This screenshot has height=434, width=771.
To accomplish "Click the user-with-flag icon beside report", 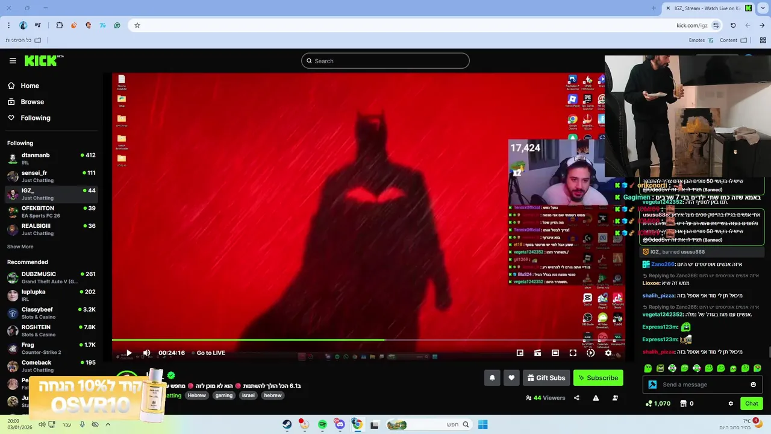I will (615, 398).
